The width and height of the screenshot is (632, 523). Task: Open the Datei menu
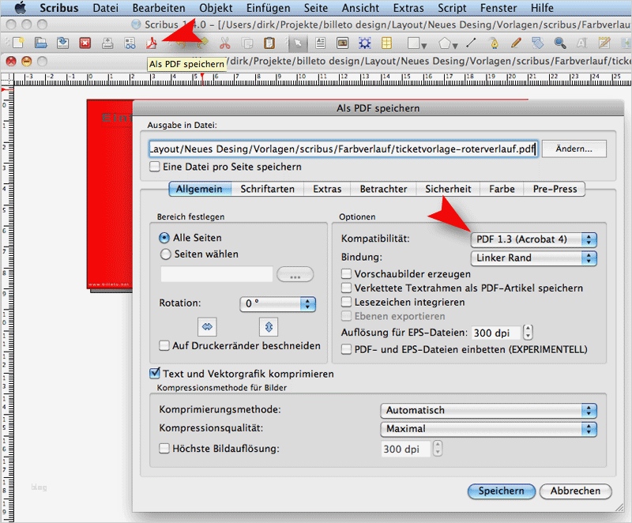[x=106, y=8]
